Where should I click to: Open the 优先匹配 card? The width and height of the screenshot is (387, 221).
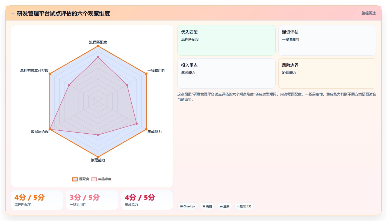tap(226, 40)
